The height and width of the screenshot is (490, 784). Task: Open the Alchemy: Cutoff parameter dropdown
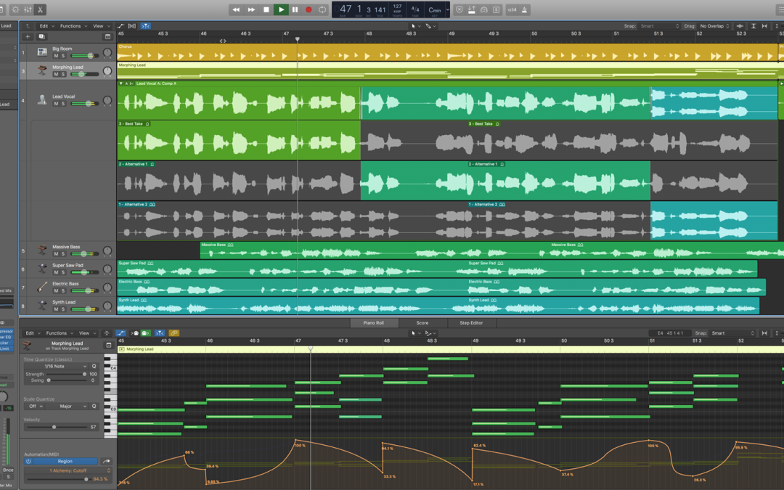[68, 470]
